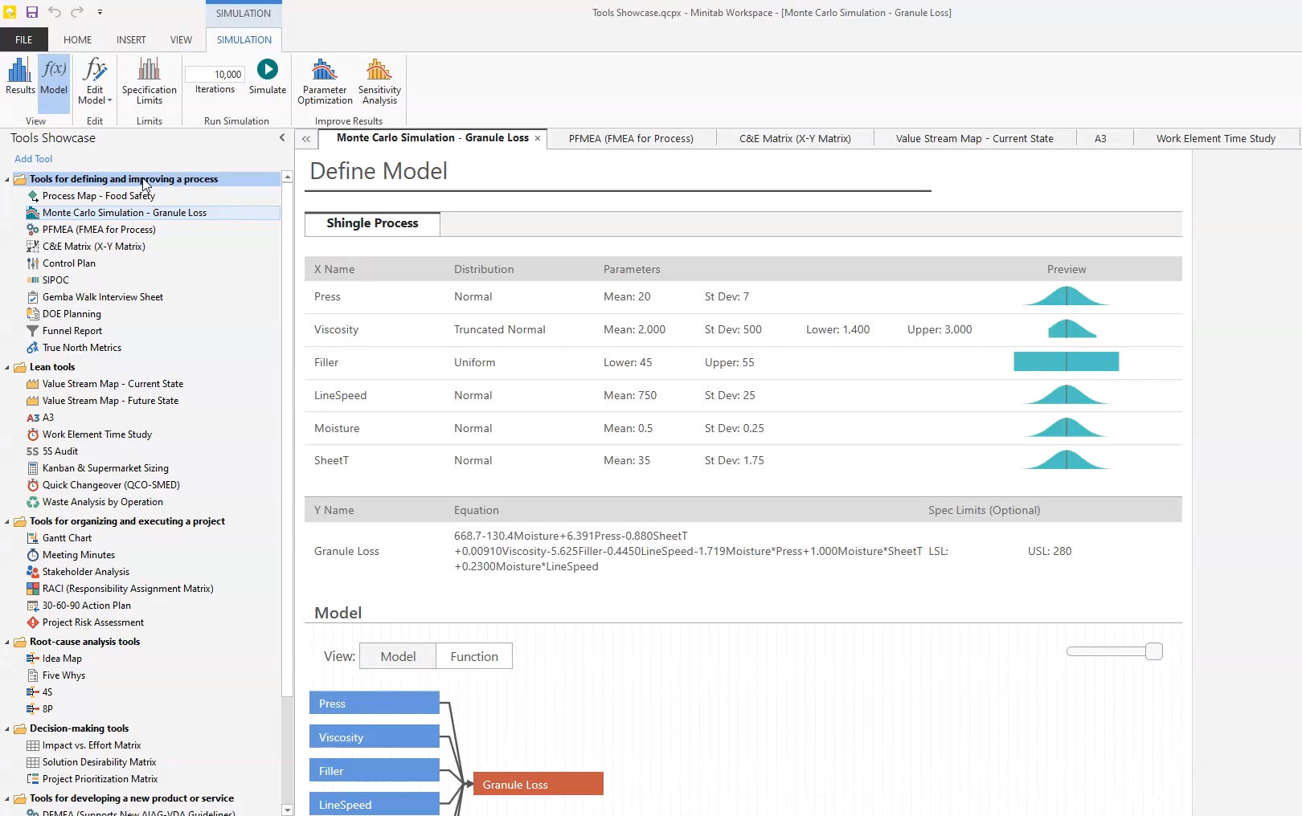Image resolution: width=1302 pixels, height=816 pixels.
Task: Open Sensitivity Analysis
Action: (379, 81)
